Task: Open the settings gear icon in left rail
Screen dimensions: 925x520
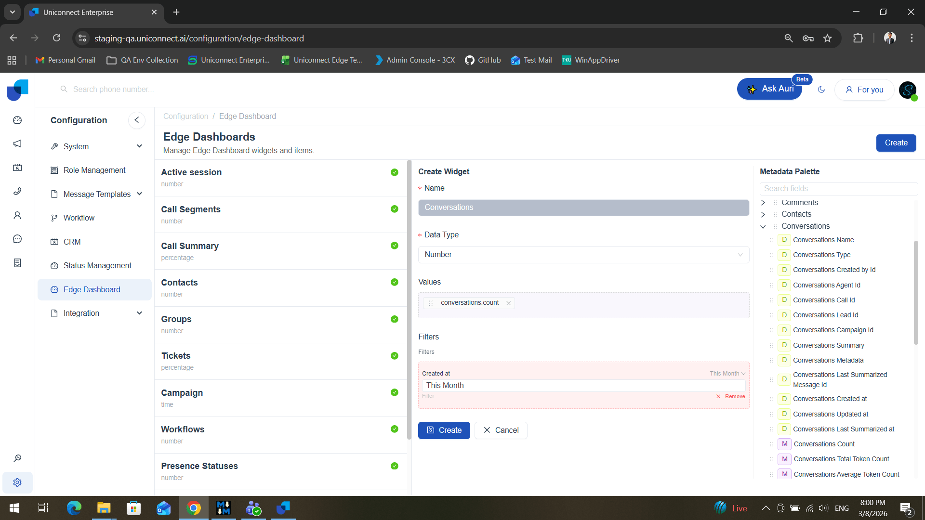Action: [17, 482]
